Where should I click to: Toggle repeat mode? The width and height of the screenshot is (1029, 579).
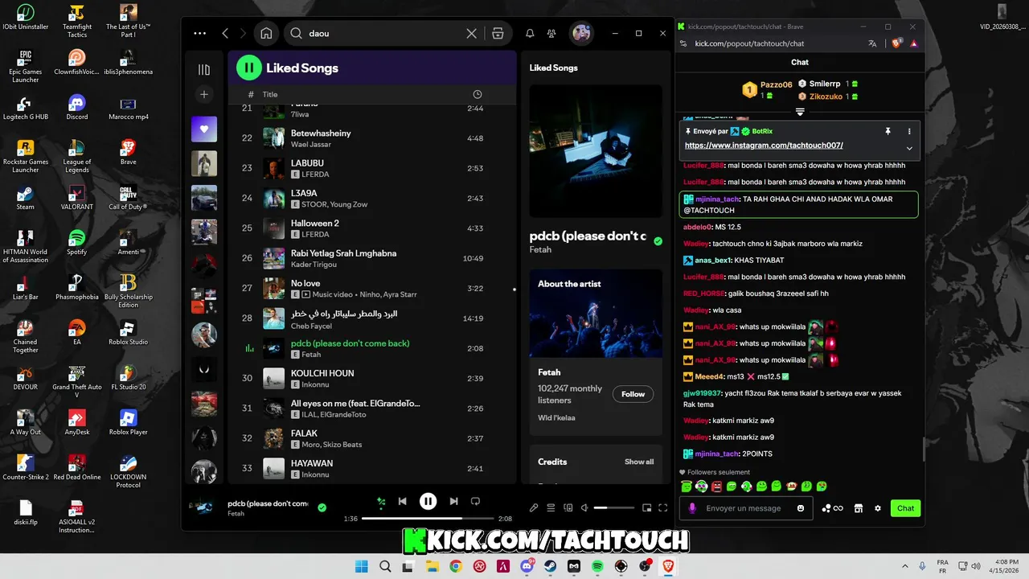point(475,501)
